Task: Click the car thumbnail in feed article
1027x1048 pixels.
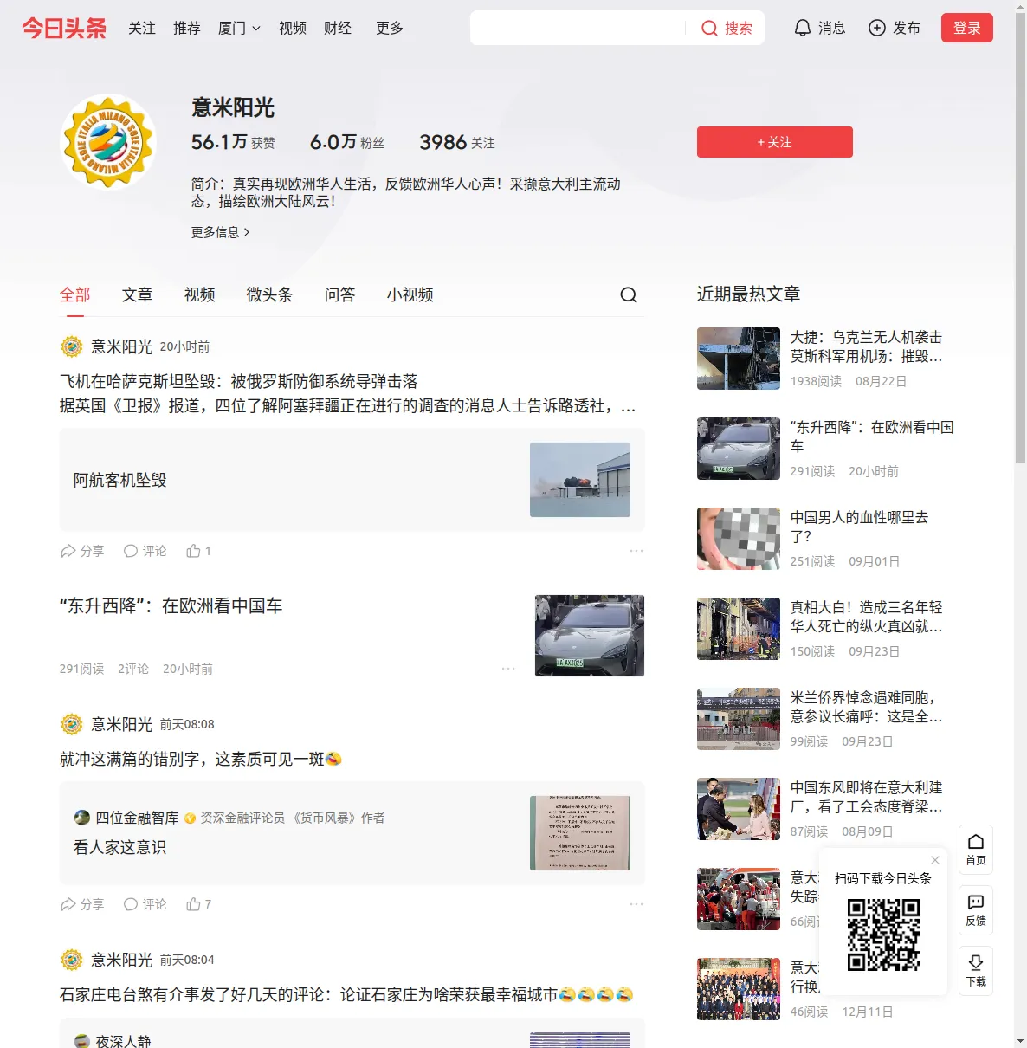Action: coord(590,636)
